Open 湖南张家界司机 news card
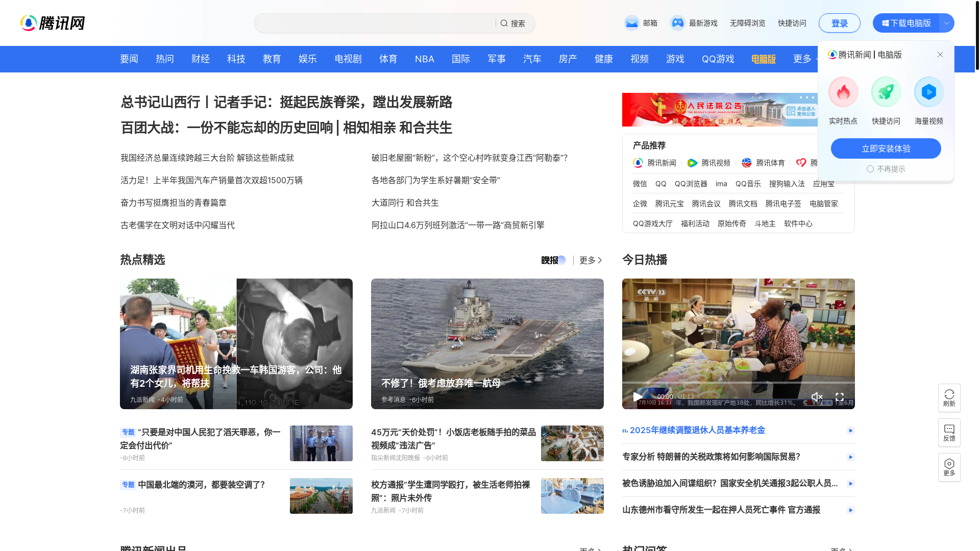 click(x=236, y=344)
